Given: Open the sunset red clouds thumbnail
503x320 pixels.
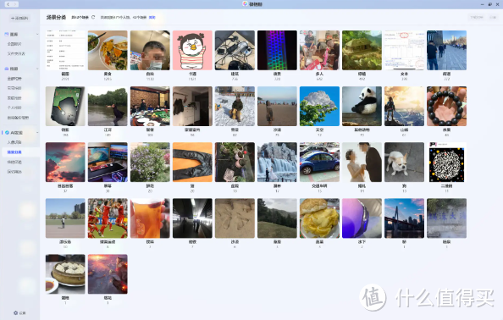Looking at the screenshot, I should point(65,163).
